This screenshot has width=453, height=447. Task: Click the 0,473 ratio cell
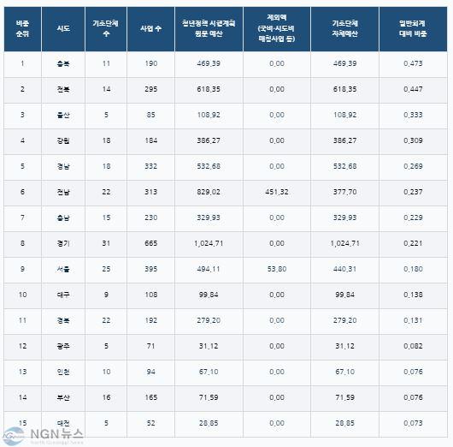413,63
